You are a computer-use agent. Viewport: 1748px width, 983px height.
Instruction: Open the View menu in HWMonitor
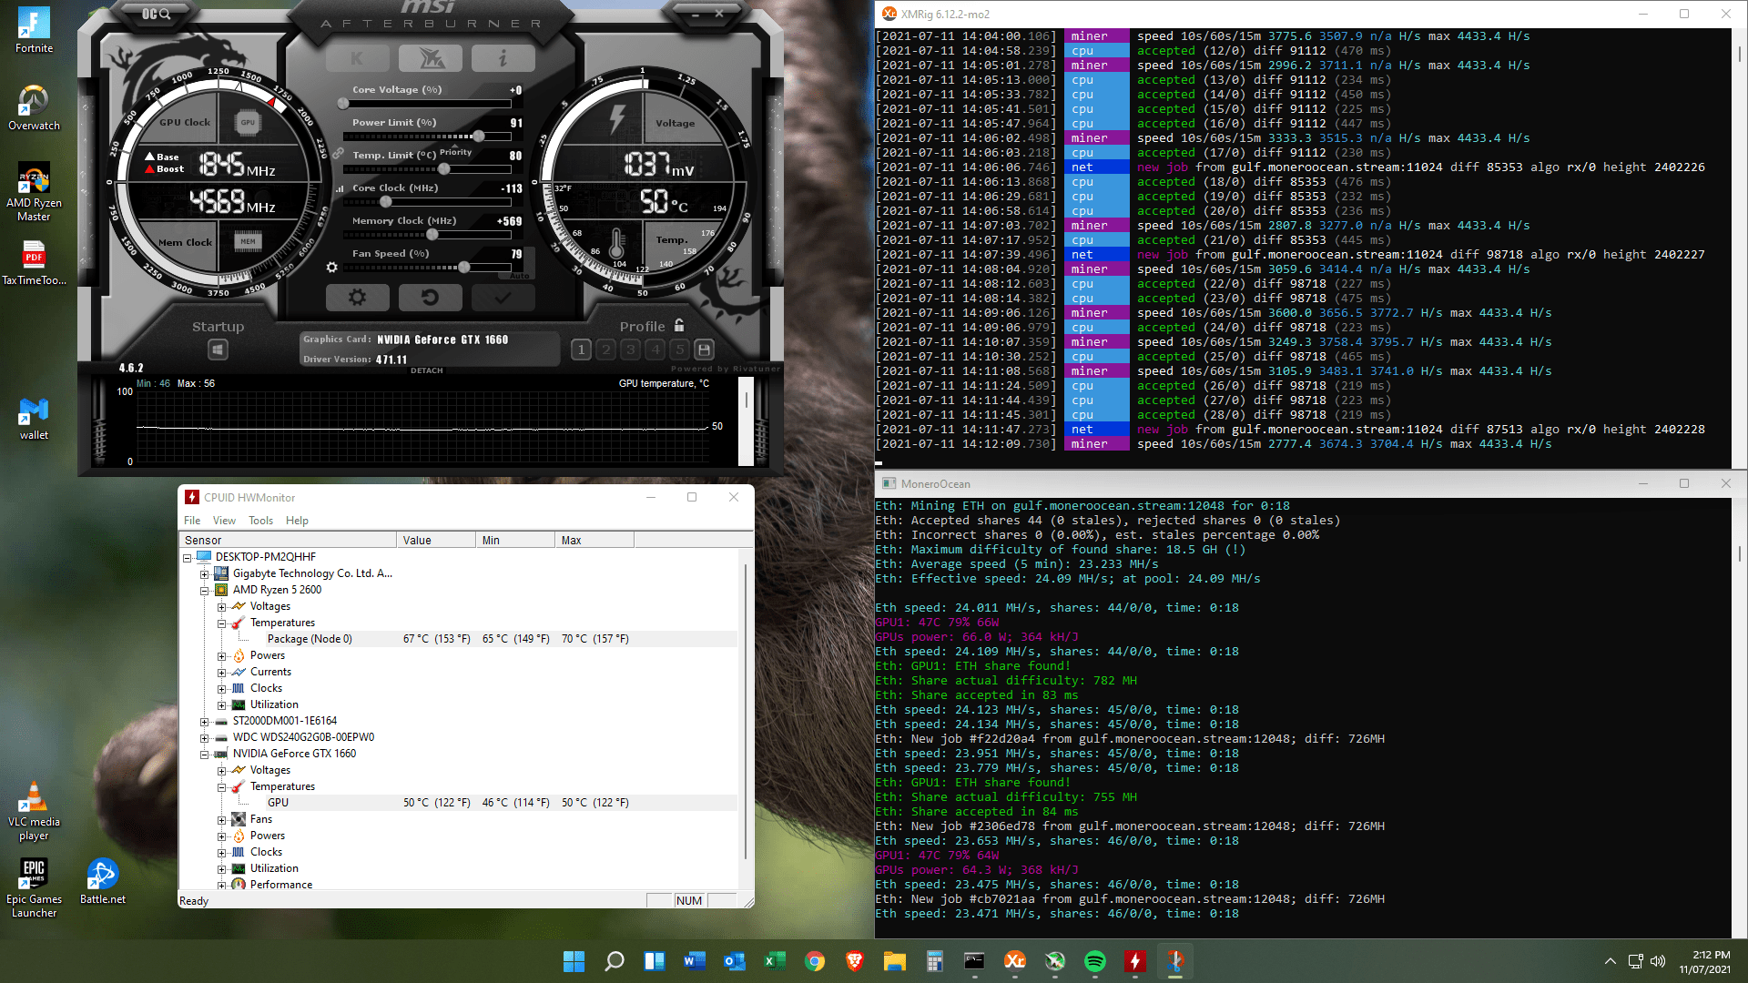point(224,521)
